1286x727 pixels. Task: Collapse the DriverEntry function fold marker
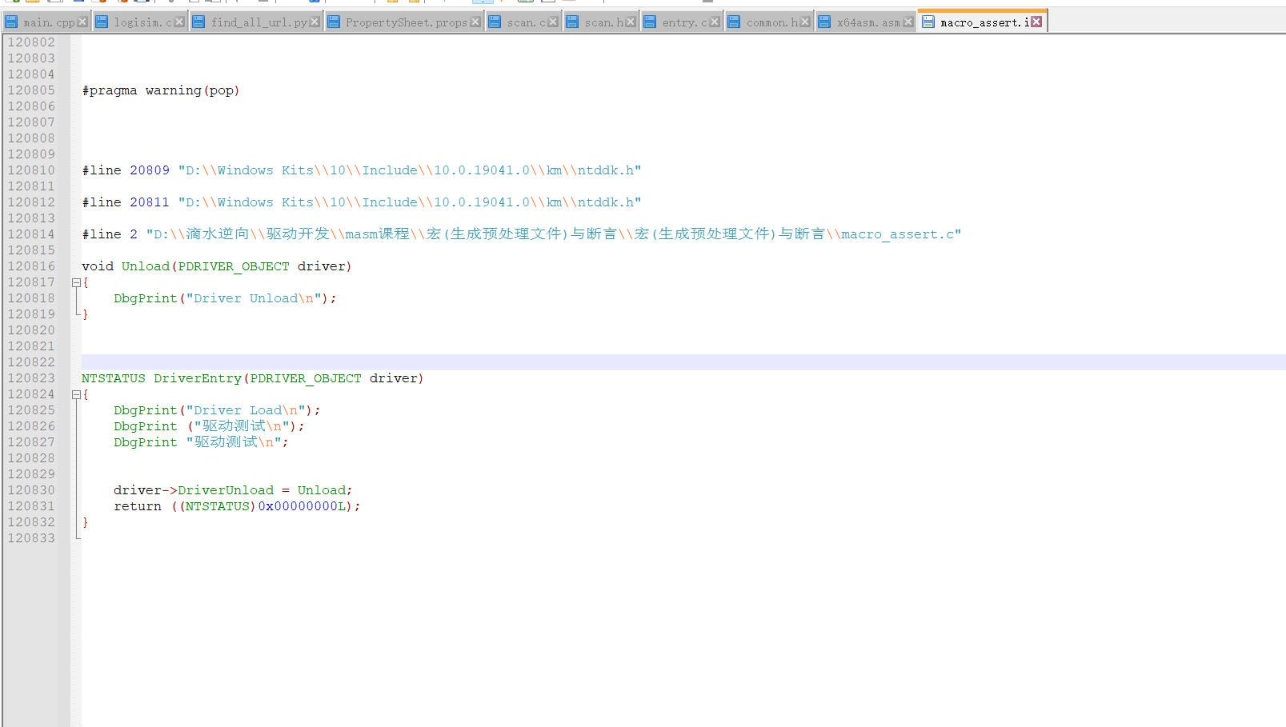[x=76, y=394]
